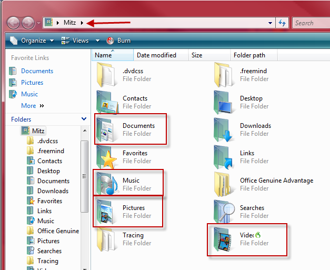This screenshot has height=270, width=330.
Task: Expand the arrow after Mitz in breadcrumb
Action: pos(82,23)
